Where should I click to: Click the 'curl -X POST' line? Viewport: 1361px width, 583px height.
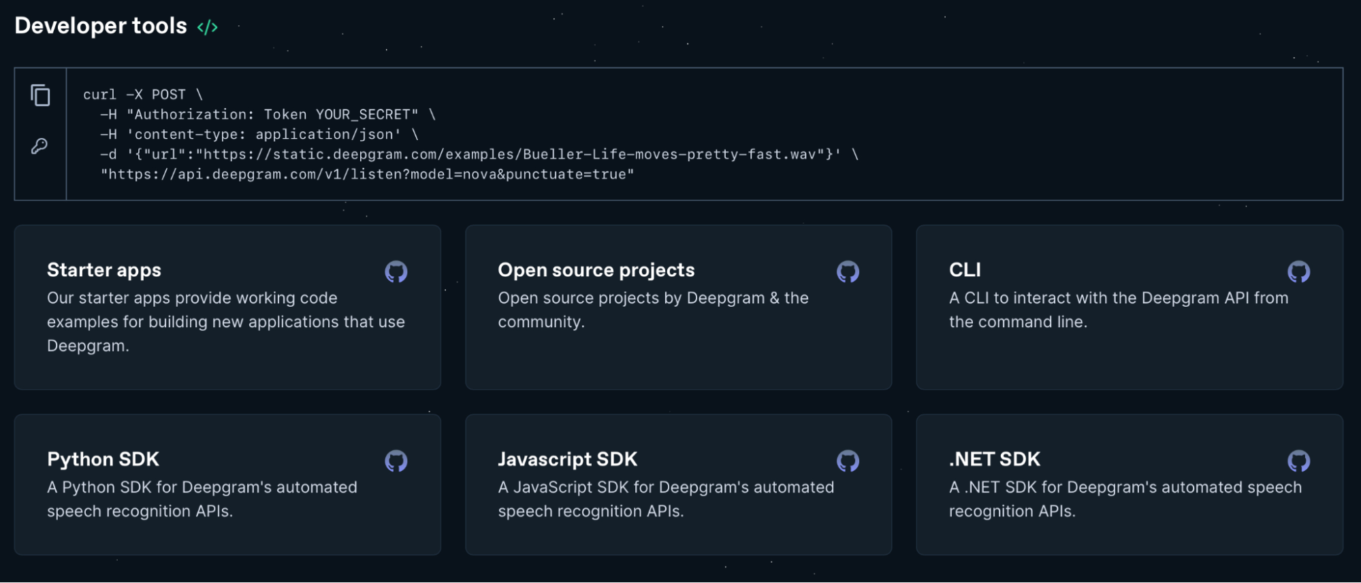143,95
